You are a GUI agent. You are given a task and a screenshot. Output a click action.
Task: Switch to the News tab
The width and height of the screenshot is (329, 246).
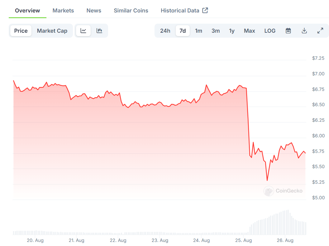point(94,11)
